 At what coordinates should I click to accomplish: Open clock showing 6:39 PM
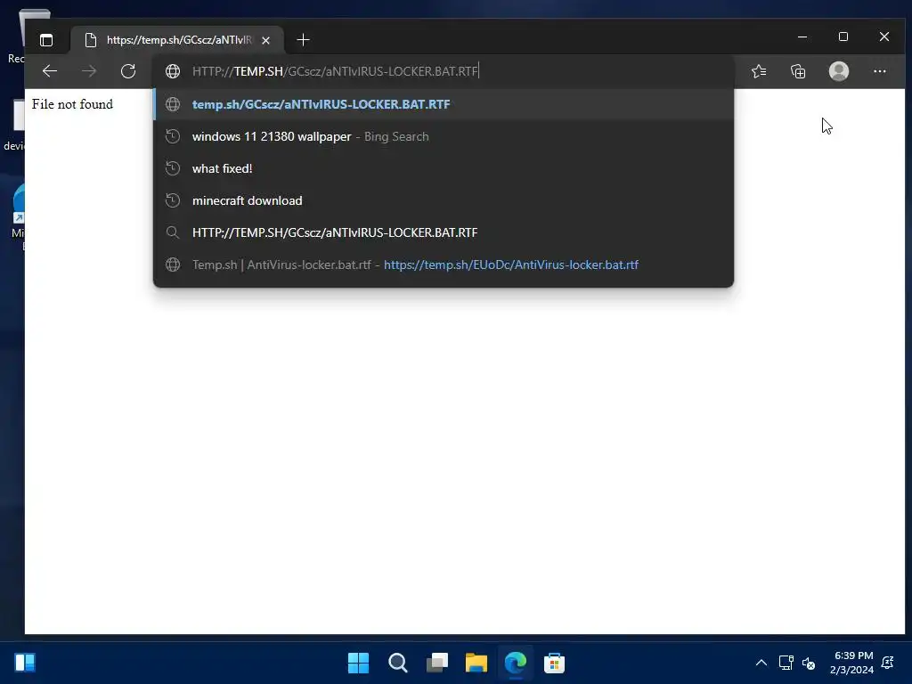point(852,663)
